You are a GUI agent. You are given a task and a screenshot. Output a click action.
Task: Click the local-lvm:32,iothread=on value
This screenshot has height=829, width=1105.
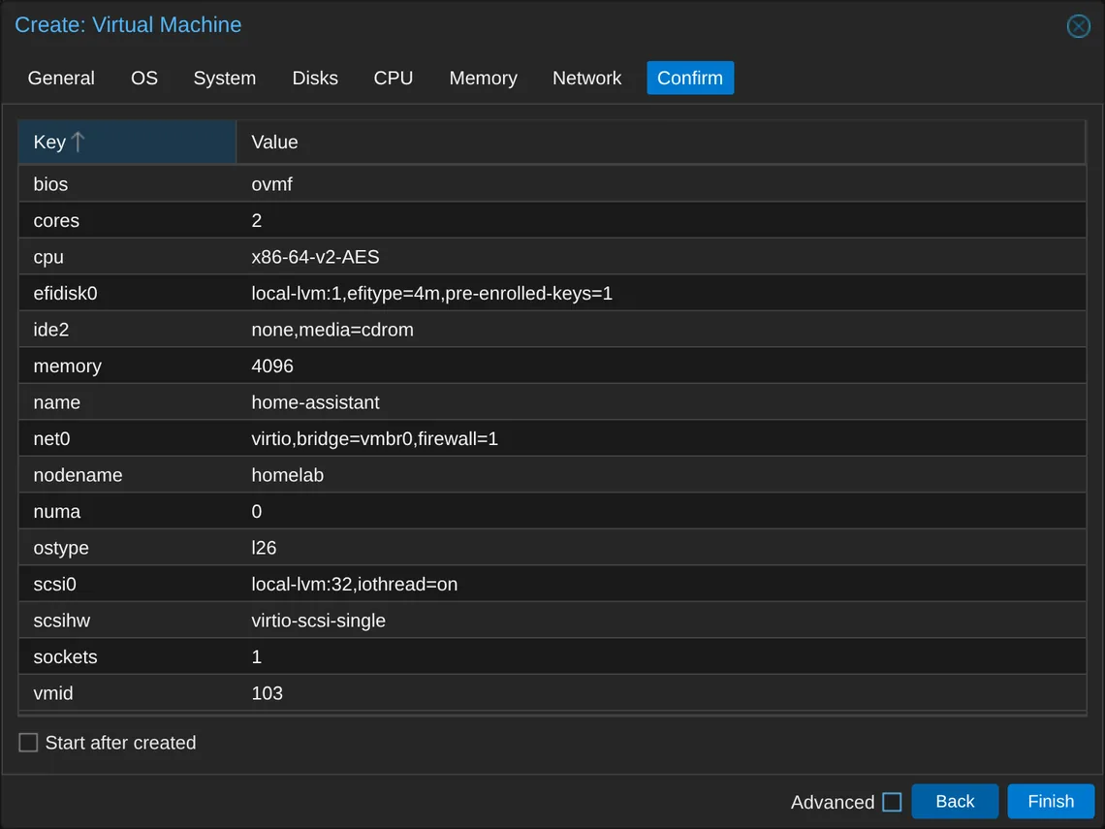point(660,585)
